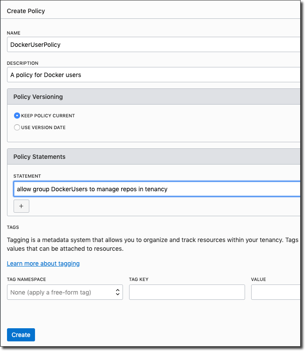This screenshot has width=305, height=351.
Task: Select the Keep Policy Current option
Action: click(x=17, y=116)
